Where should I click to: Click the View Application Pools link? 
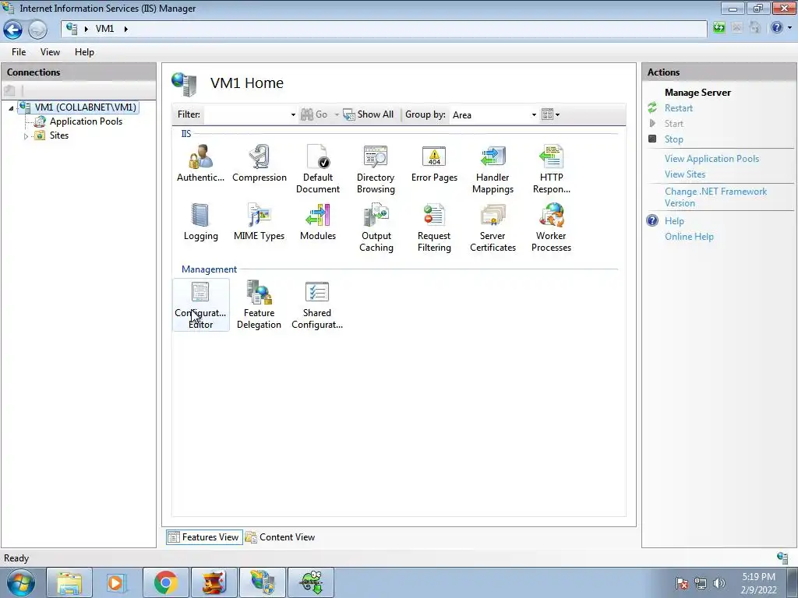pyautogui.click(x=711, y=159)
